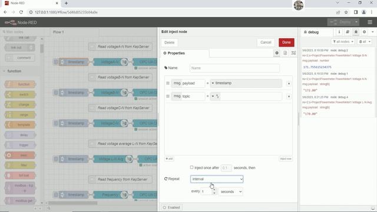Screen dimensions: 377x212
Task: Share this page icon in address bar
Action: [338, 12]
